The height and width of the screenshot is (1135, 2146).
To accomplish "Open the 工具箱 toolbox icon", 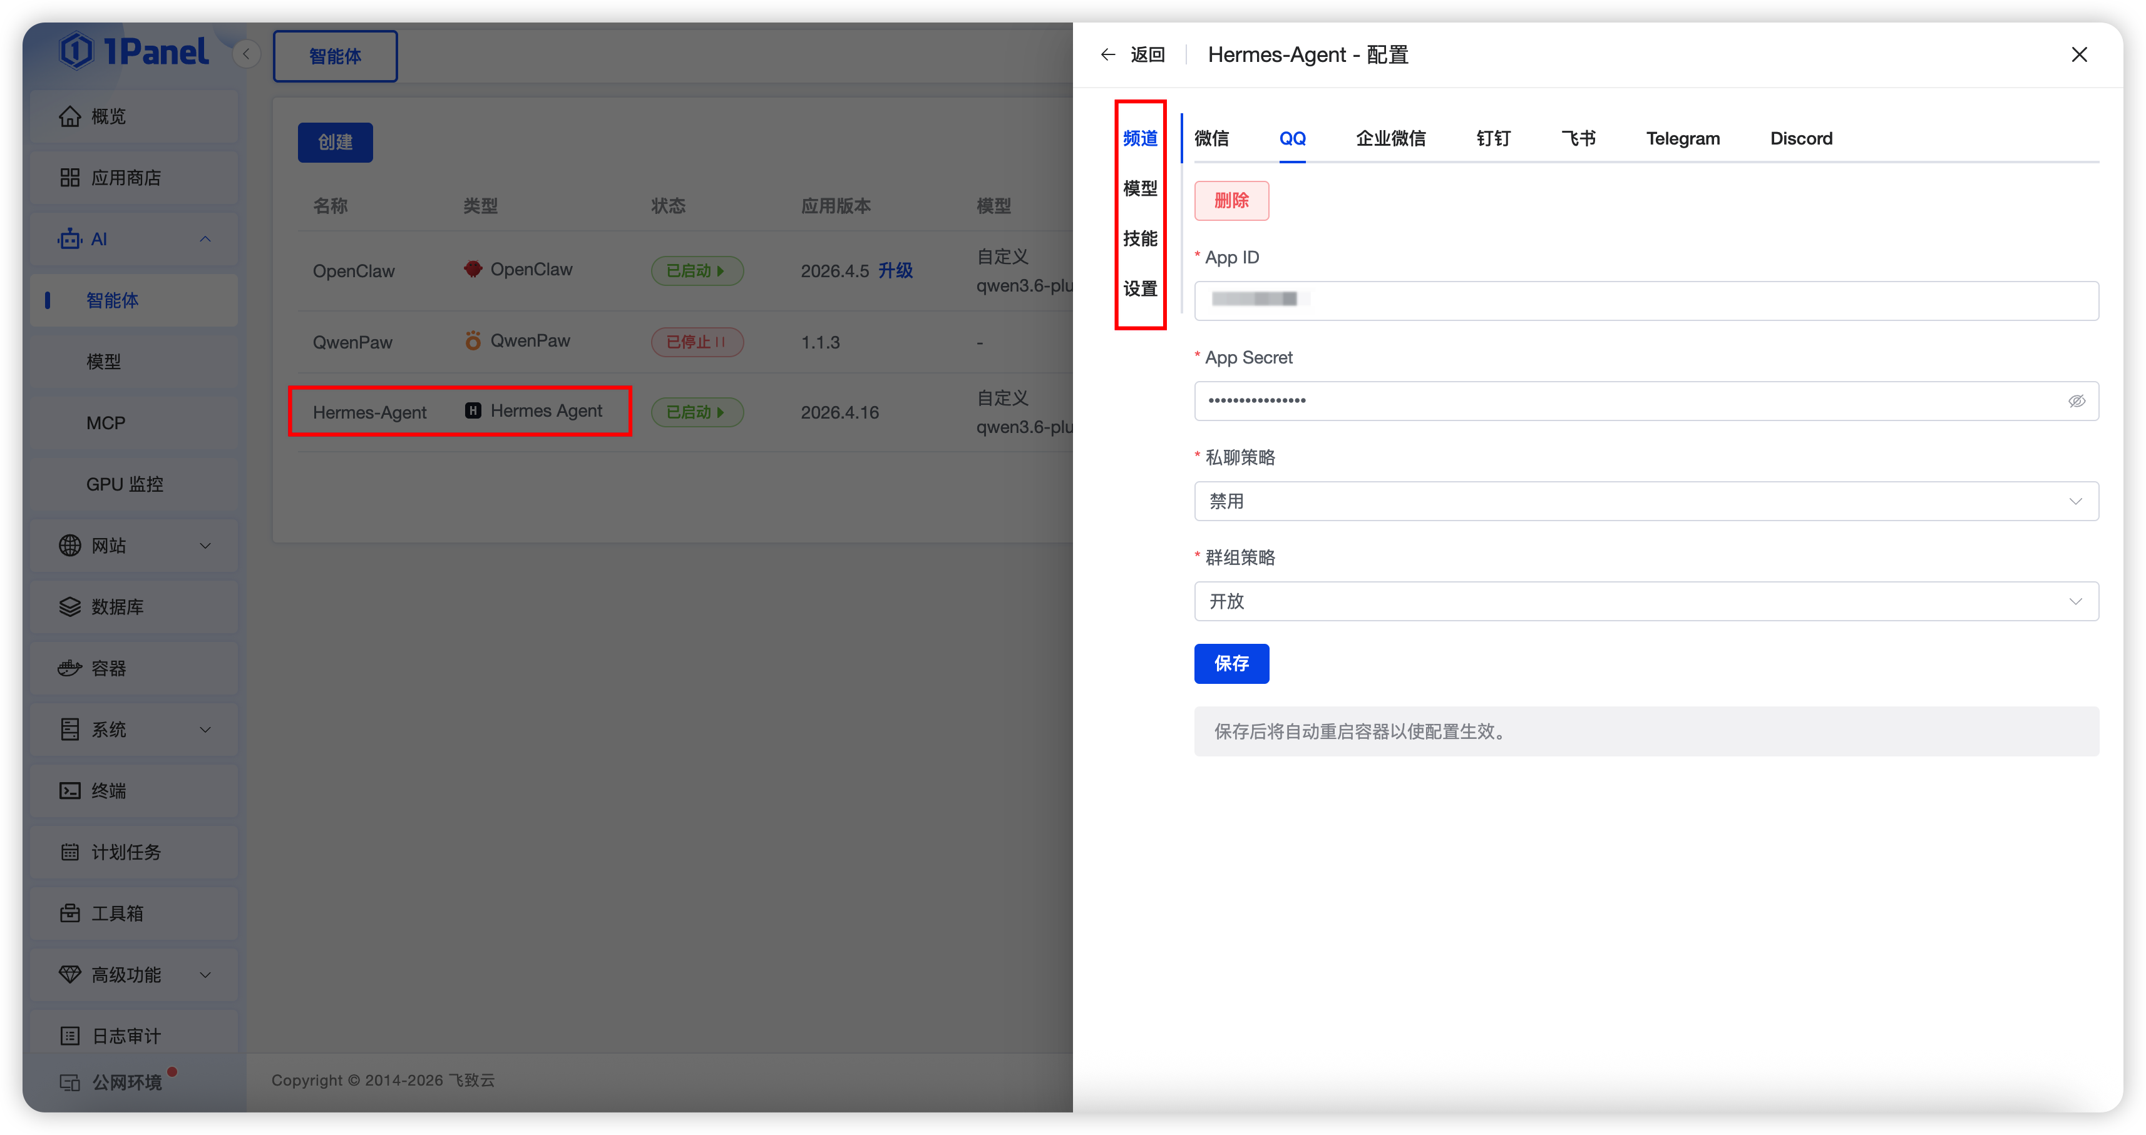I will 70,914.
